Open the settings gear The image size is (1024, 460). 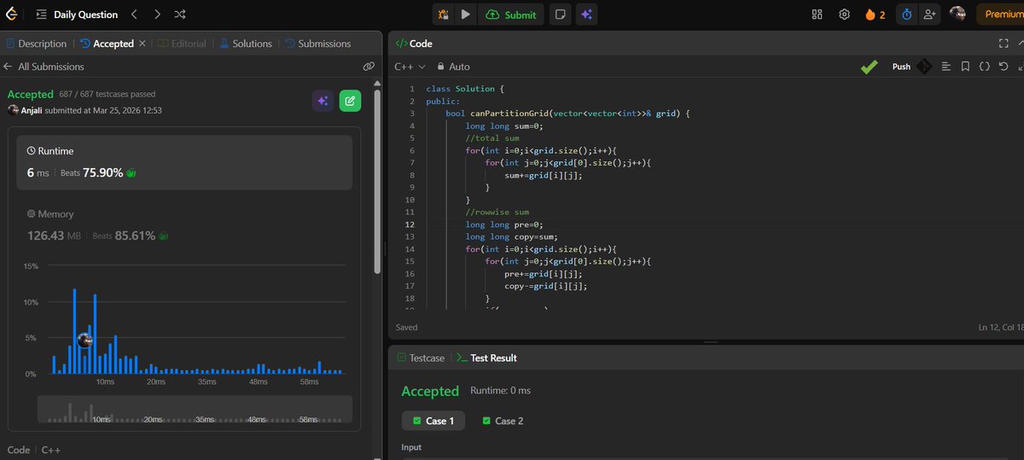pos(844,15)
